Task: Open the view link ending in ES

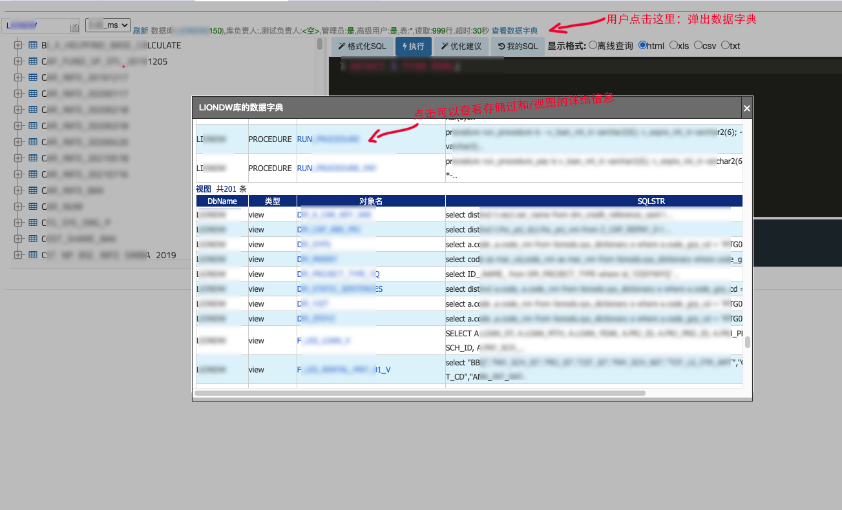Action: click(x=340, y=289)
